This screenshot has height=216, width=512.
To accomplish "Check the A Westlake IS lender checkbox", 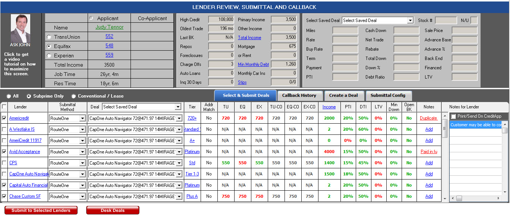I will point(4,129).
